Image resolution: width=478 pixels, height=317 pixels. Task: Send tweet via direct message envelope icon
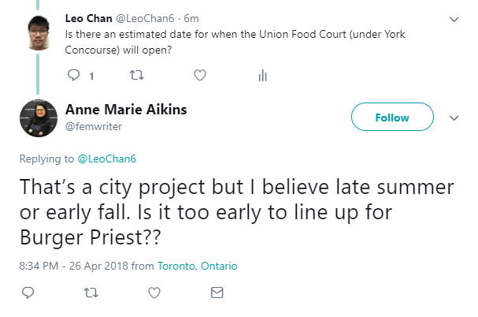[217, 293]
